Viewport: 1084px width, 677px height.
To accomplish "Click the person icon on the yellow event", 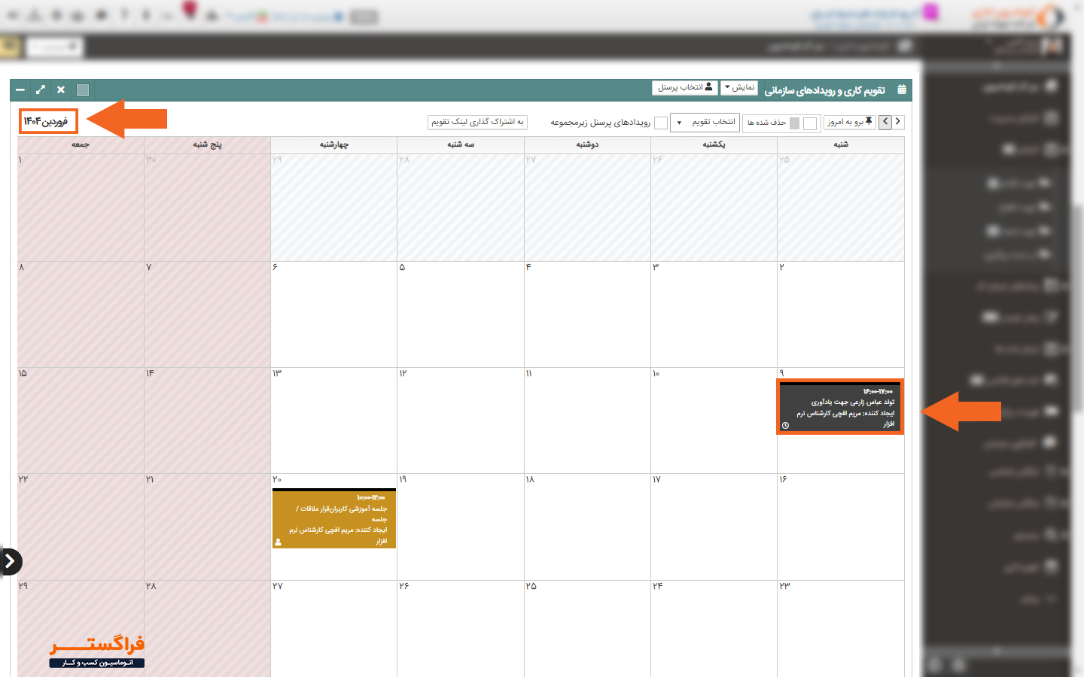I will click(x=278, y=542).
